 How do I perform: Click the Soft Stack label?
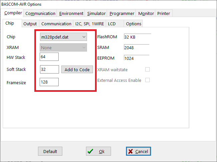pos(16,69)
